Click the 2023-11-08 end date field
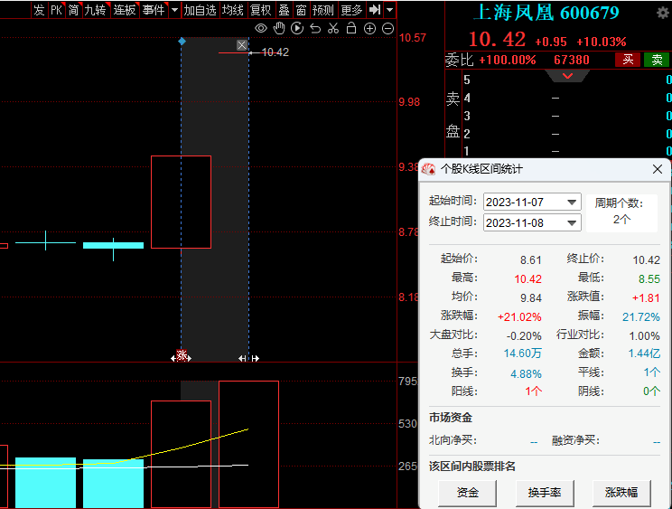The width and height of the screenshot is (672, 509). [x=532, y=222]
